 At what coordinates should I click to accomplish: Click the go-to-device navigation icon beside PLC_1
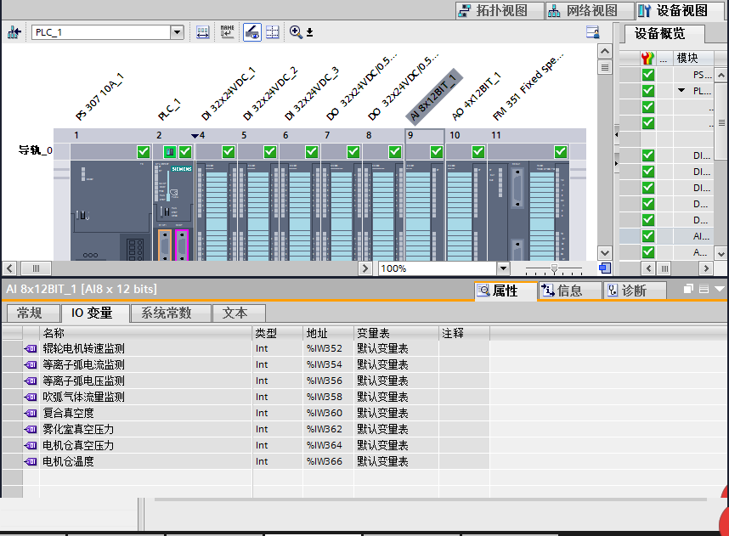tap(14, 32)
